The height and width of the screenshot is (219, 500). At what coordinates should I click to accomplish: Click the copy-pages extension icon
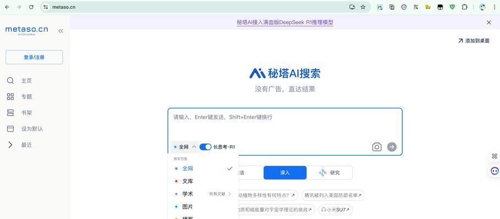click(392, 7)
